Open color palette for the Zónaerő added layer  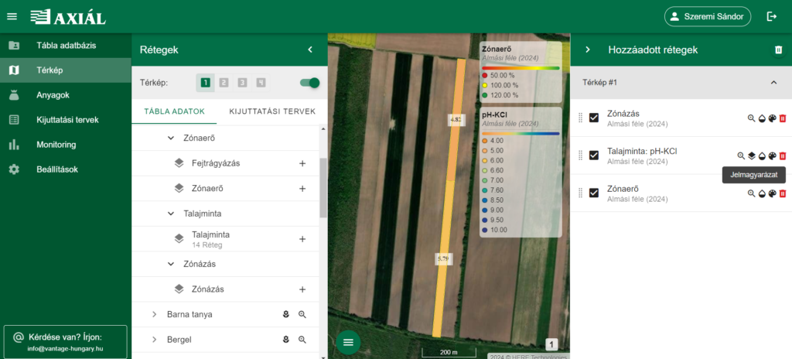click(772, 193)
